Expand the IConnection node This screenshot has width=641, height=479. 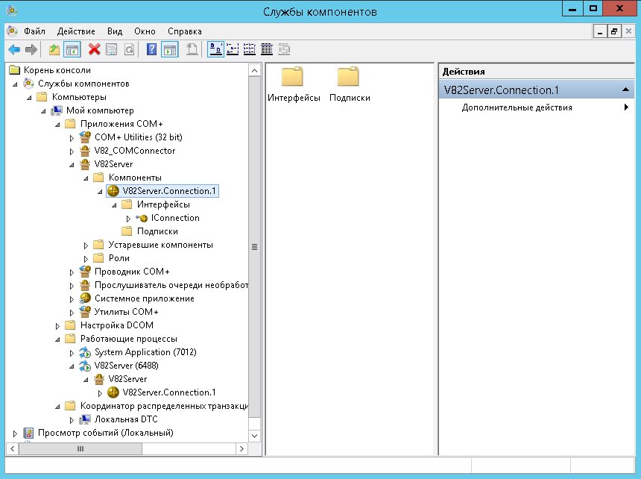128,219
